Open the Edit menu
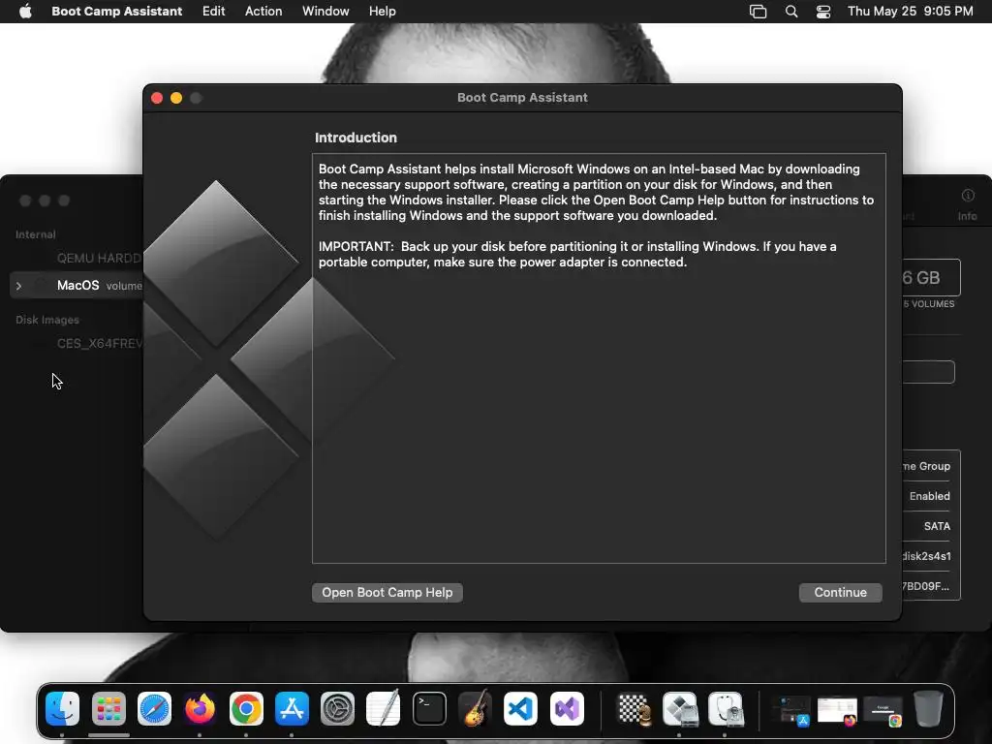Viewport: 992px width, 744px height. [x=213, y=12]
